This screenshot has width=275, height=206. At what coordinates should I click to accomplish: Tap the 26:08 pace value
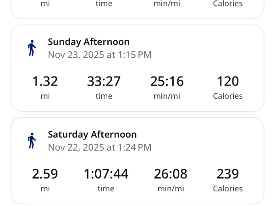(170, 174)
